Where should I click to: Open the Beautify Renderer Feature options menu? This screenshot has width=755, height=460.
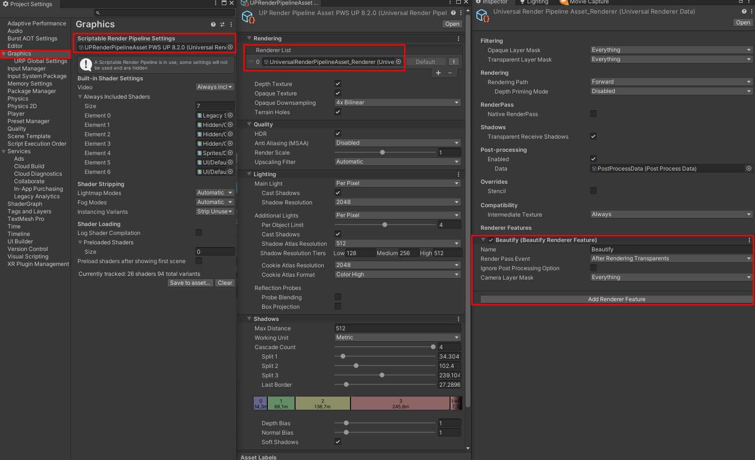(749, 240)
